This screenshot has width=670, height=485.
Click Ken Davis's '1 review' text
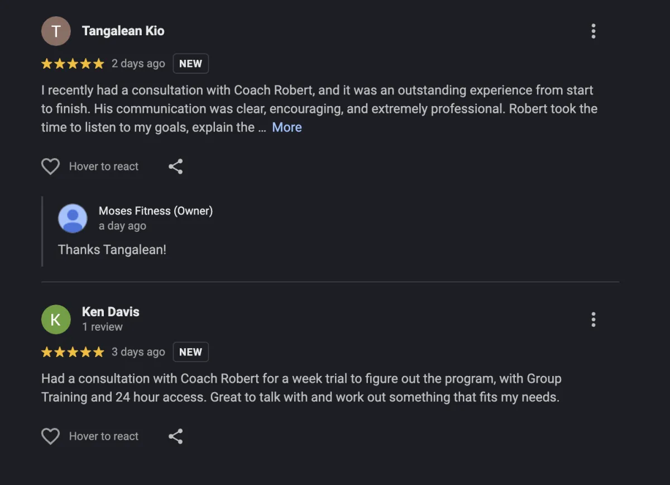[x=102, y=327]
